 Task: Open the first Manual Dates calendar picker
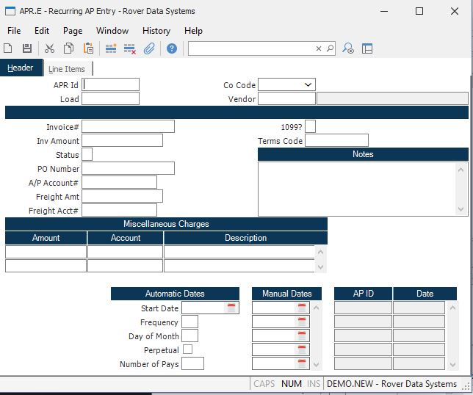click(x=302, y=308)
